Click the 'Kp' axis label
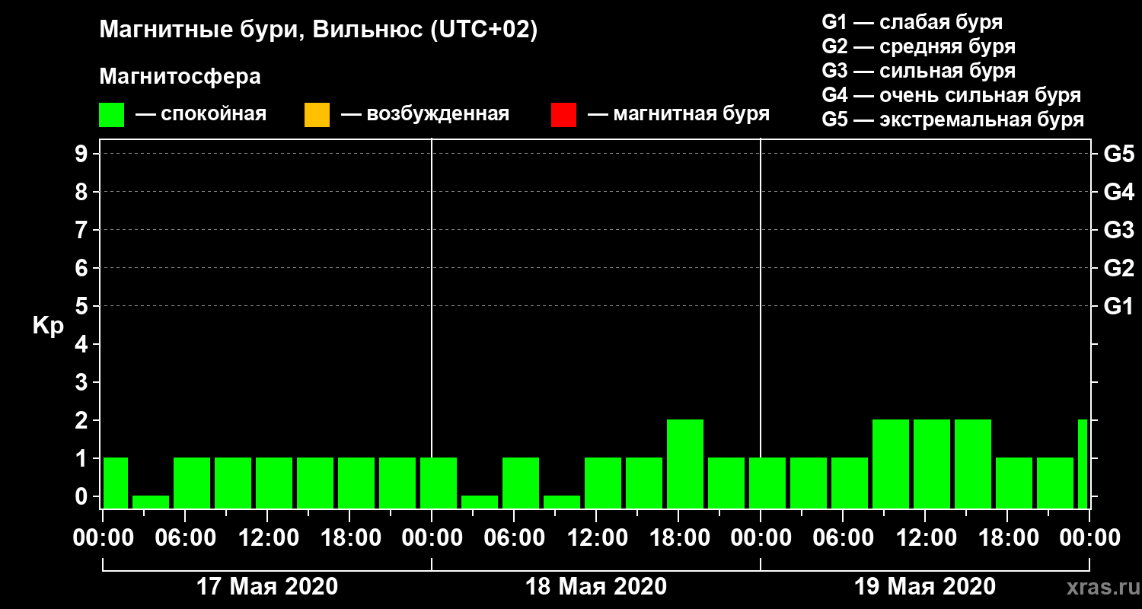The image size is (1142, 609). (48, 326)
